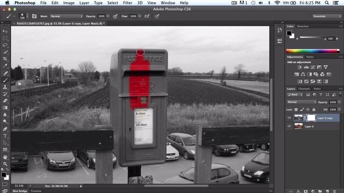Select the Eraser tool

[5, 101]
